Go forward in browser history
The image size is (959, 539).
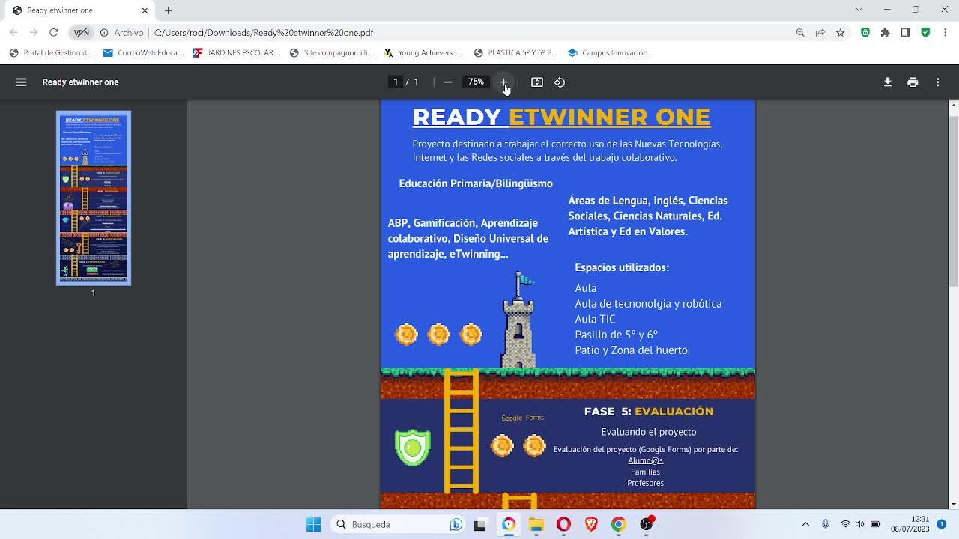pyautogui.click(x=34, y=33)
